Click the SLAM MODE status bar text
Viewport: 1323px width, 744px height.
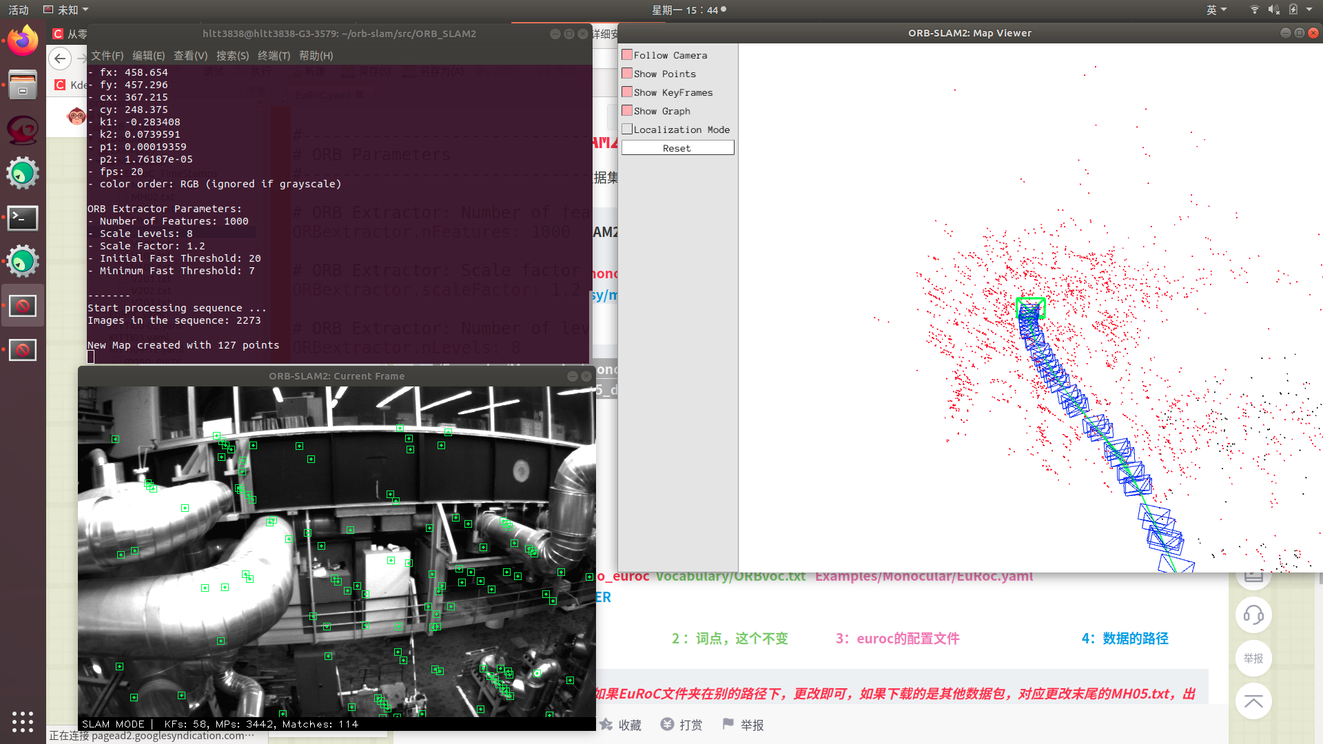click(113, 724)
